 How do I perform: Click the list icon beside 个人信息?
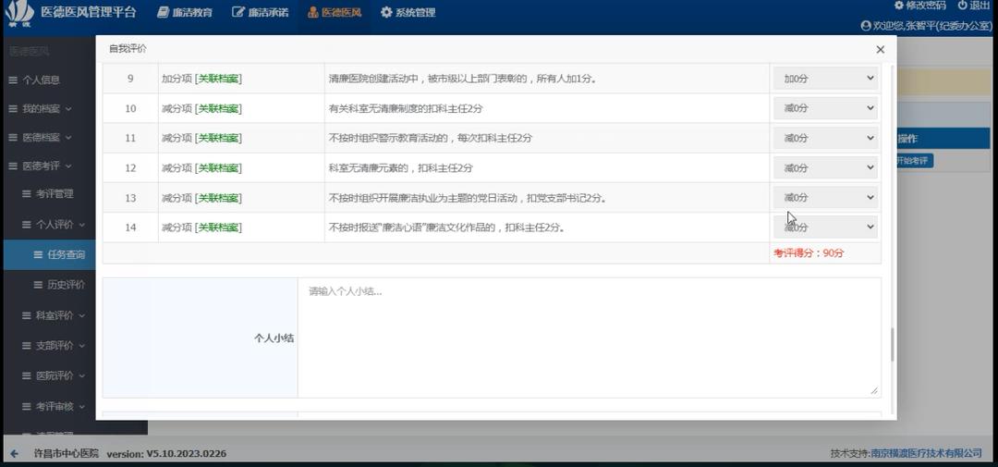pos(13,80)
